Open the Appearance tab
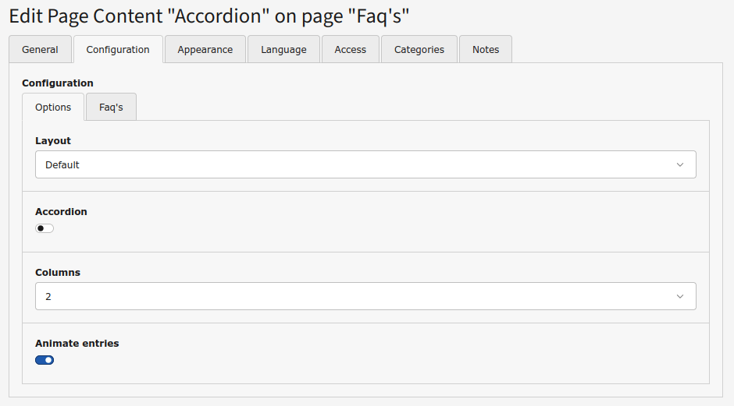 click(205, 49)
